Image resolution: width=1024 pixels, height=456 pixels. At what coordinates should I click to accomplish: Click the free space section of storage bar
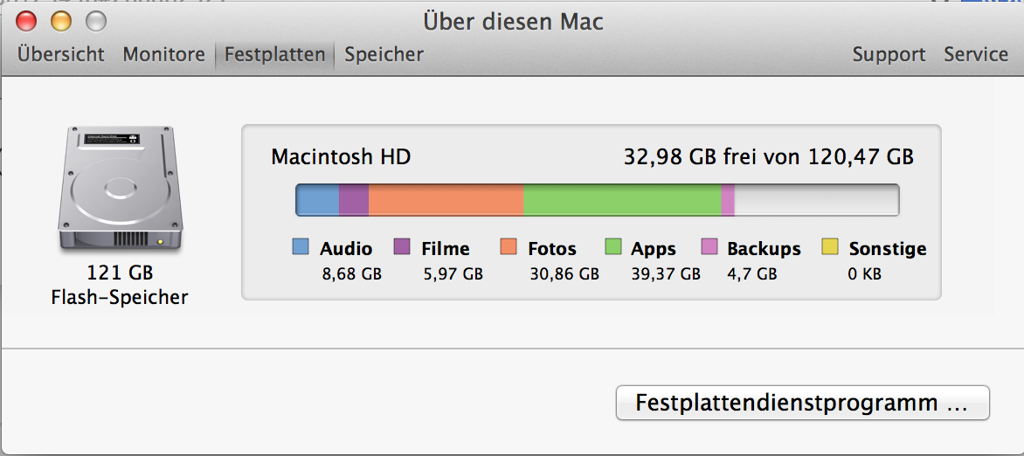point(816,200)
